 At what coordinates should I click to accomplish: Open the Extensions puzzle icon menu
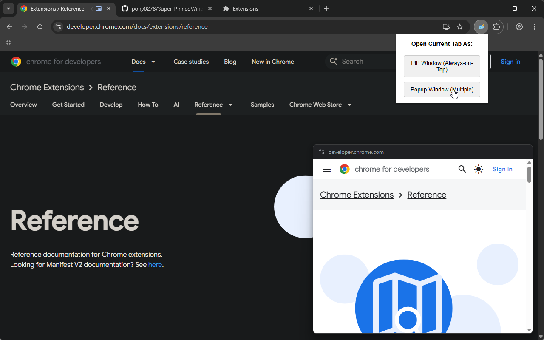click(496, 27)
